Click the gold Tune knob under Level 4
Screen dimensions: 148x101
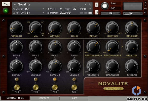point(74,87)
